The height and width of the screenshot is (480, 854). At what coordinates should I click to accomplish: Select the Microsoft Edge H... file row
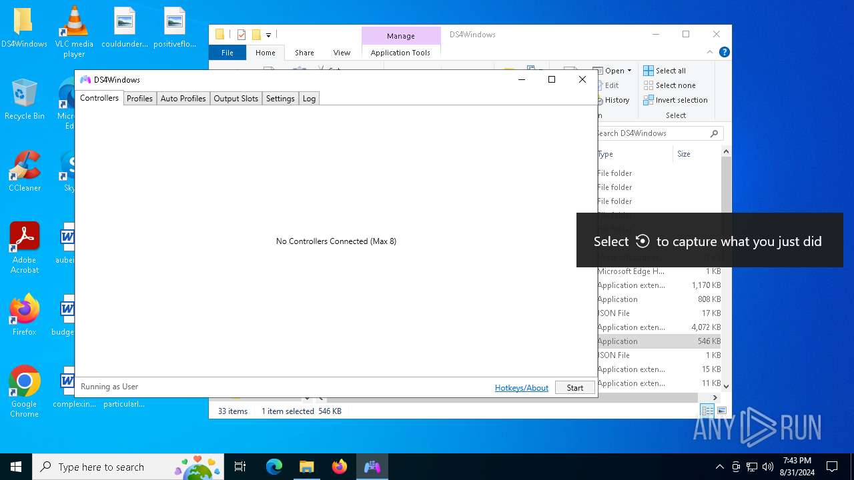tap(659, 271)
